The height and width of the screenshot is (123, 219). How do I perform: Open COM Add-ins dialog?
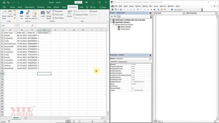click(x=34, y=15)
